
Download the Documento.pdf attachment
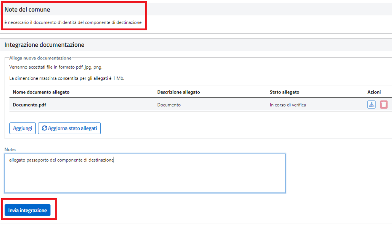pos(371,105)
